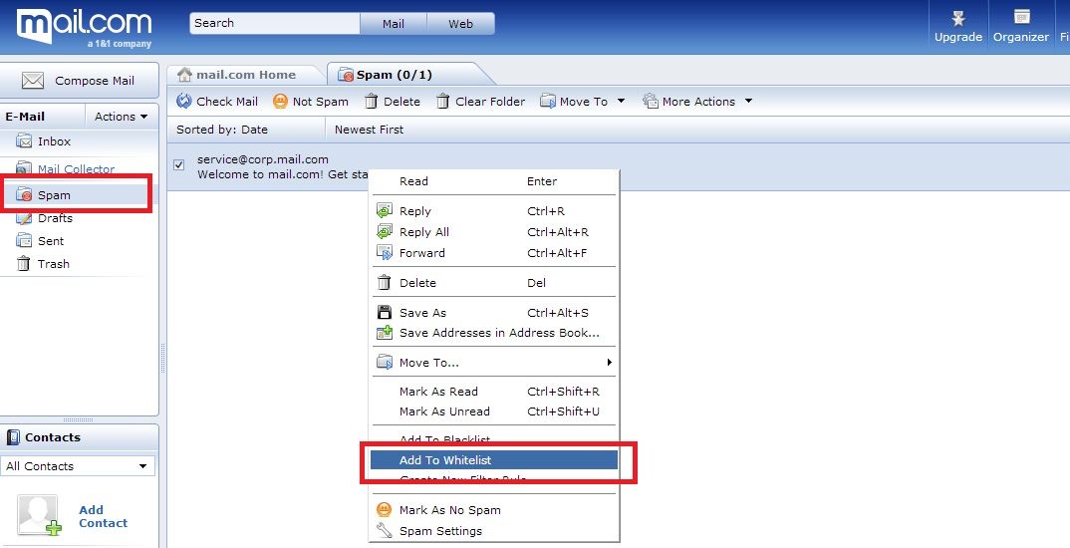Click the home icon on mail.com Home tab
The image size is (1070, 548).
pos(184,75)
